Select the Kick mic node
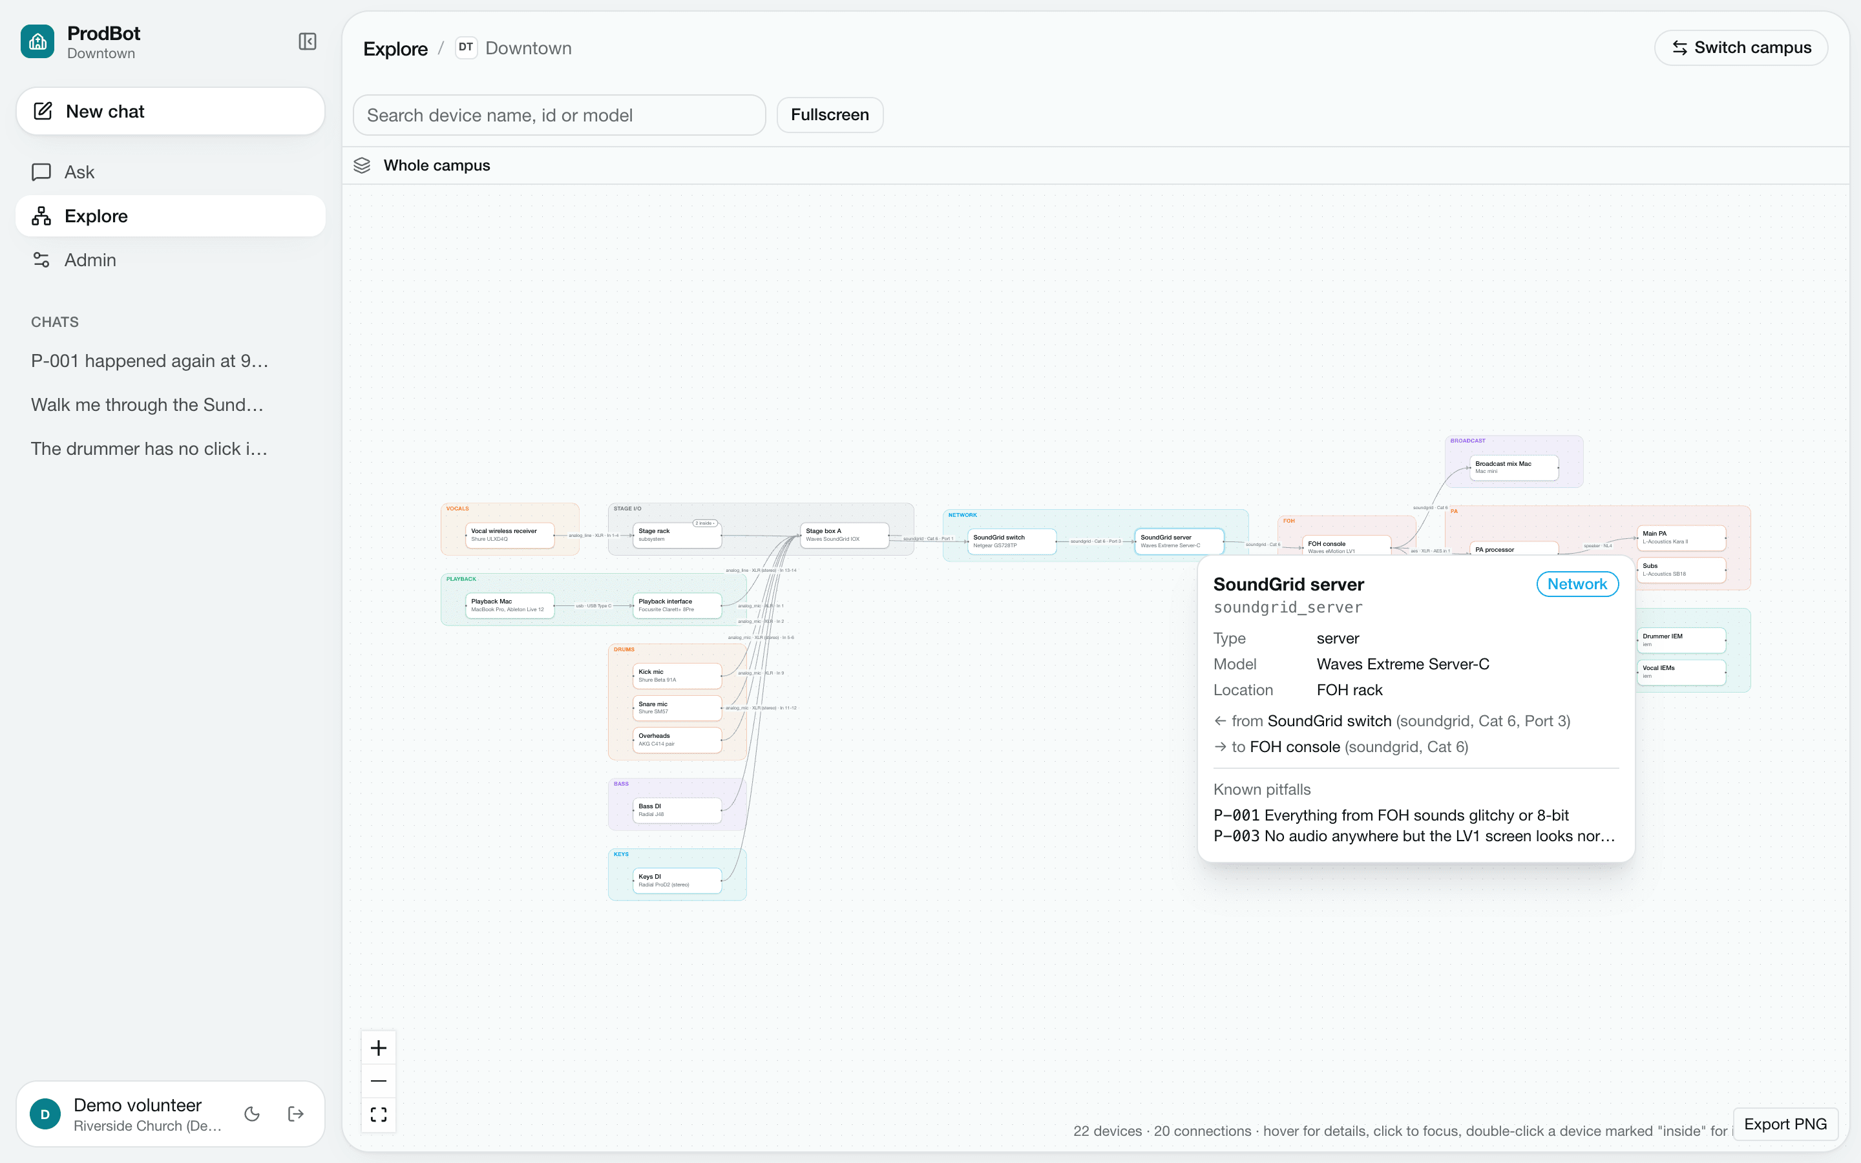The width and height of the screenshot is (1861, 1163). pos(677,675)
